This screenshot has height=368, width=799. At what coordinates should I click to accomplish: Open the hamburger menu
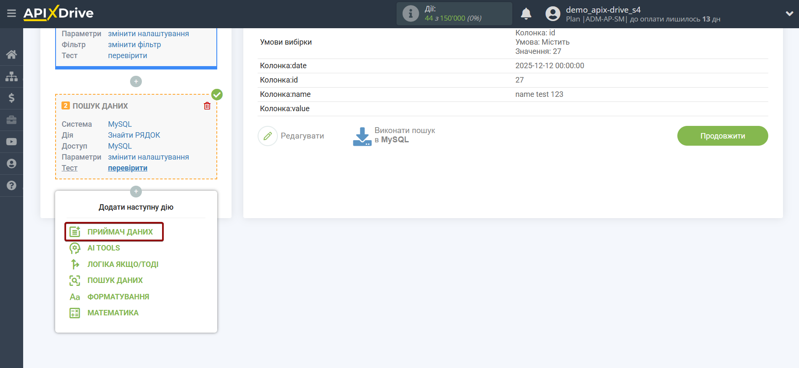[x=11, y=13]
